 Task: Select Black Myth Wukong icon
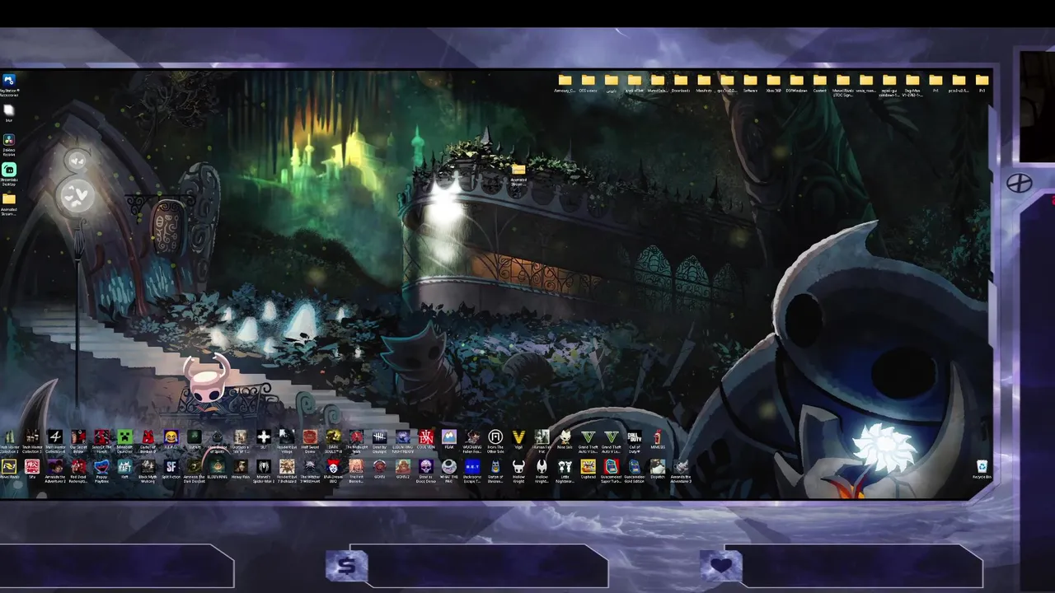[x=148, y=470]
